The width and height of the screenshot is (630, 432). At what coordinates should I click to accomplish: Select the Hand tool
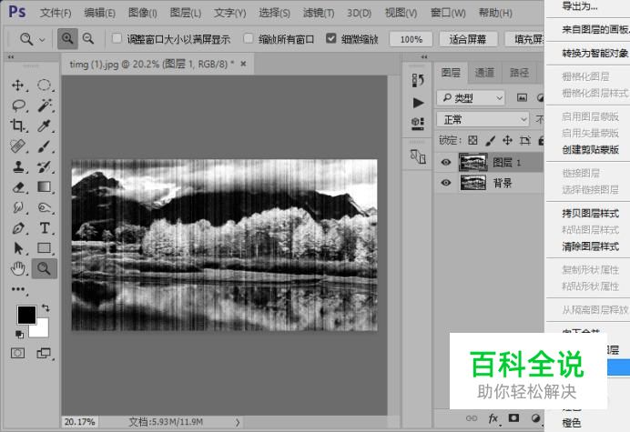tap(18, 268)
